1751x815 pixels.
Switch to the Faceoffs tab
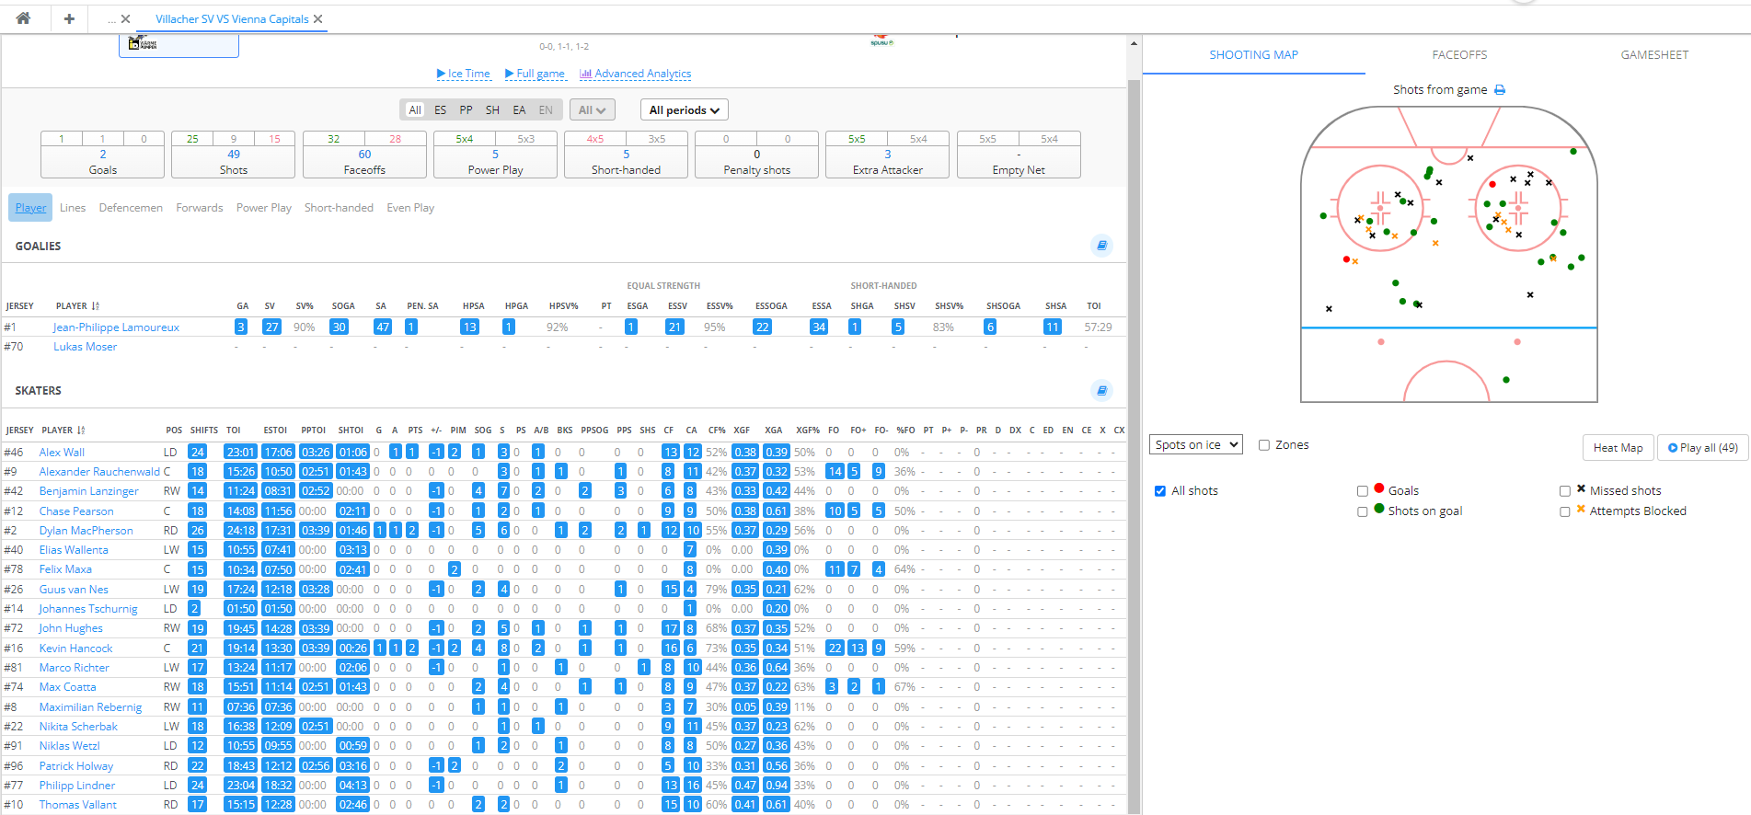1459,55
